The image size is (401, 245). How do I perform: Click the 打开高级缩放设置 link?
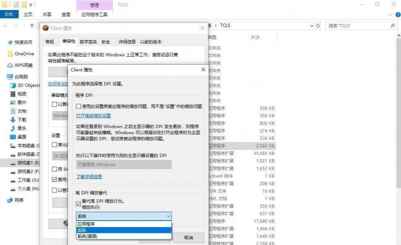[93, 115]
